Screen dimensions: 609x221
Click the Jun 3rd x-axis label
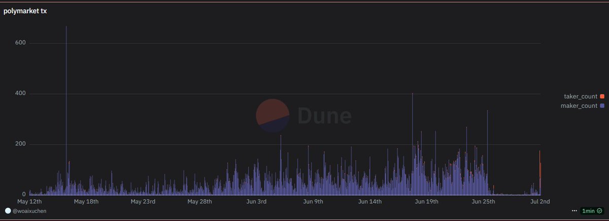coord(256,201)
